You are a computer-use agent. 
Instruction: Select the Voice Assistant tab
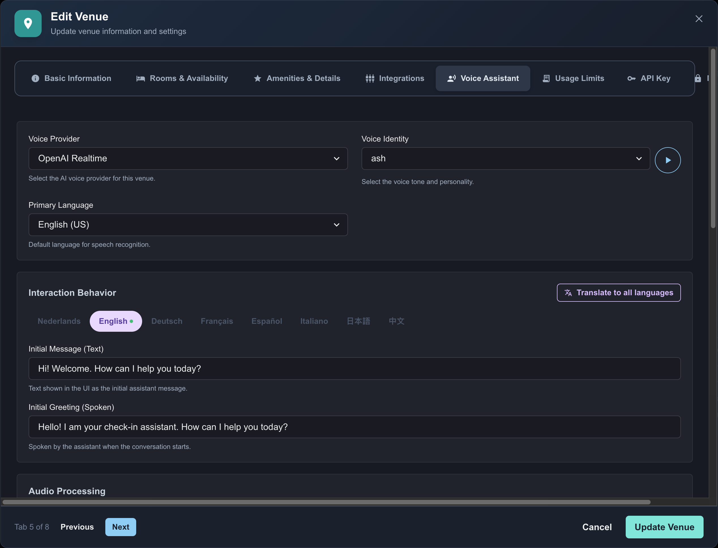pyautogui.click(x=483, y=78)
